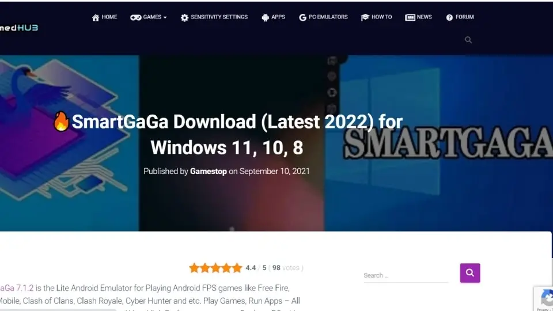The height and width of the screenshot is (311, 553).
Task: Click the house icon beside Home
Action: click(x=96, y=18)
